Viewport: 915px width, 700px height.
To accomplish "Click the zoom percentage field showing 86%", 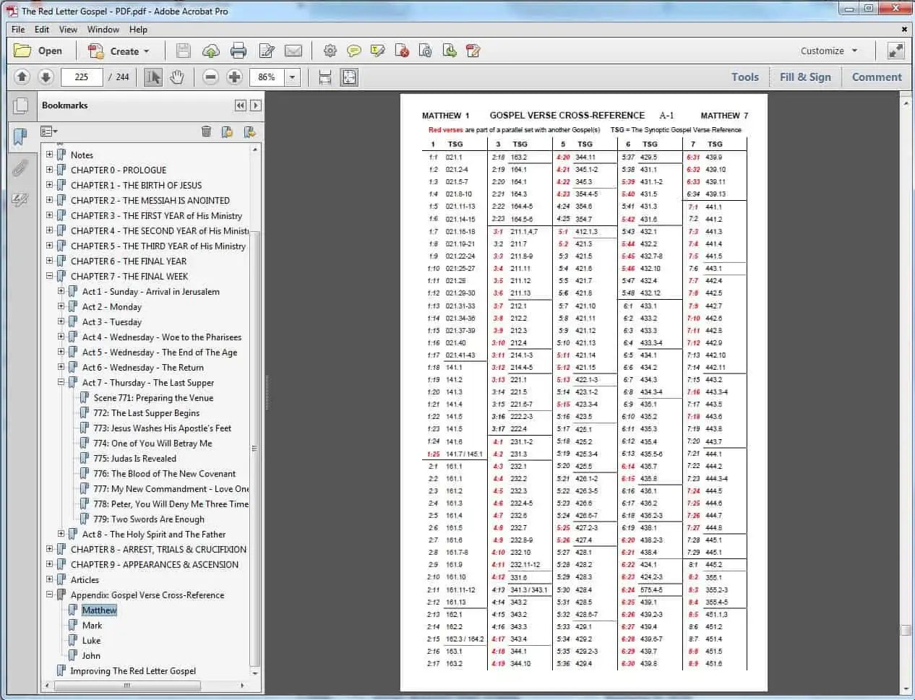I will click(267, 77).
